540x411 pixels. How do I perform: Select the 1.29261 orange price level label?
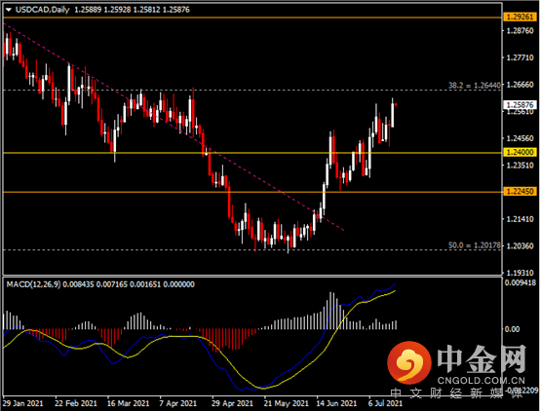[521, 17]
